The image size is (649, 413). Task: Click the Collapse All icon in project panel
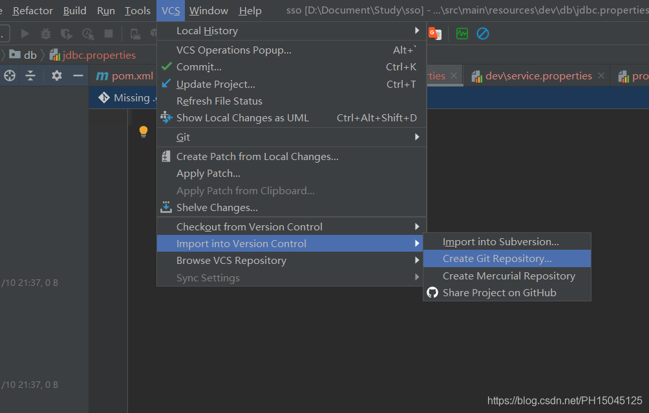pos(30,76)
